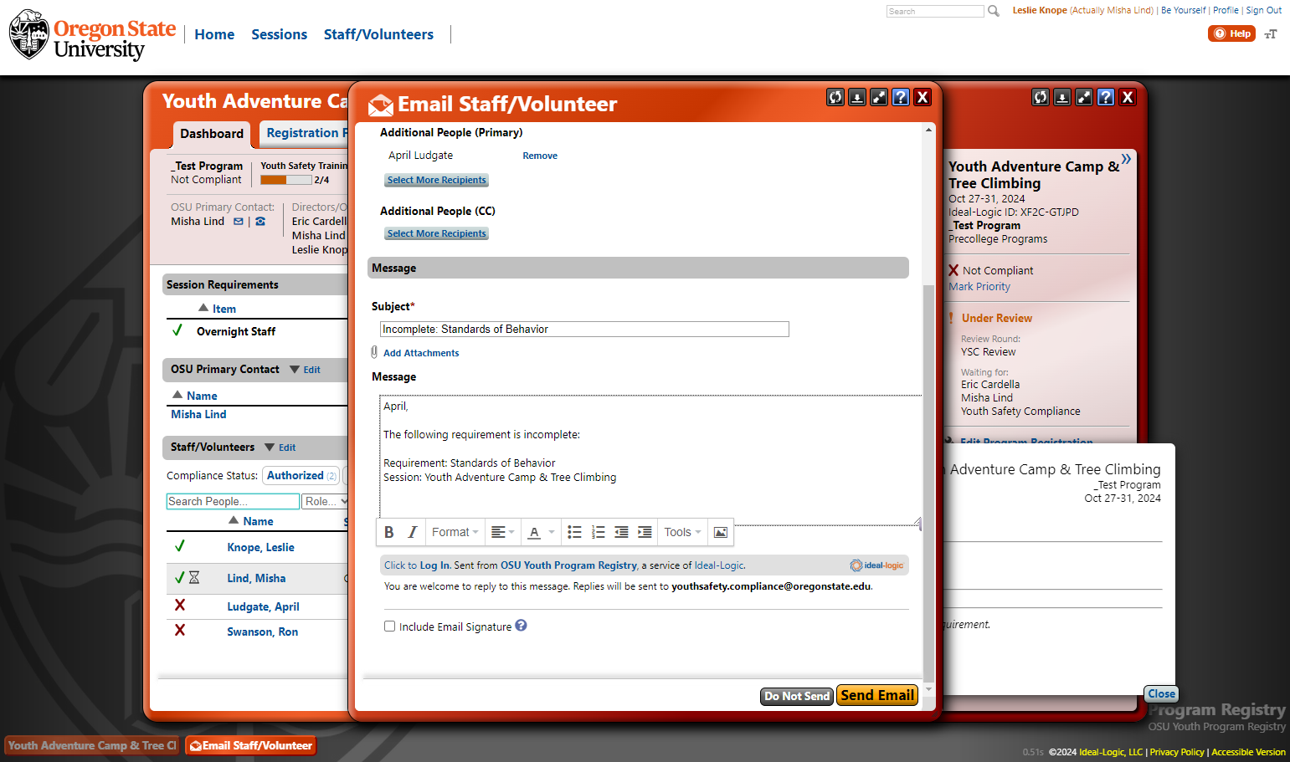Email Misha Lind via envelope icon
The image size is (1290, 762).
tap(239, 222)
